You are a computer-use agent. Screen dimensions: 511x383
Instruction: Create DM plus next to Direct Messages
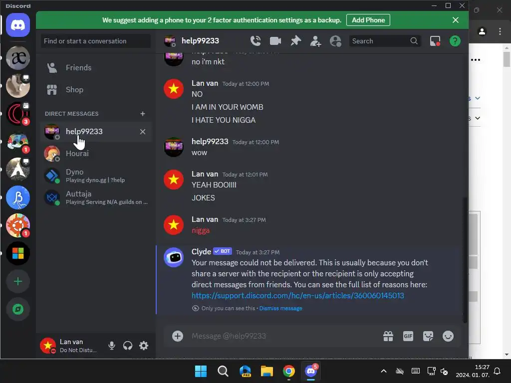coord(142,114)
